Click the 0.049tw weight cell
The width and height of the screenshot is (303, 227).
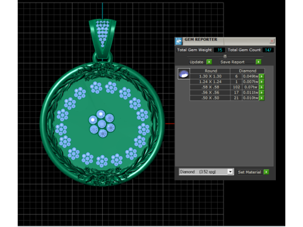(x=251, y=76)
